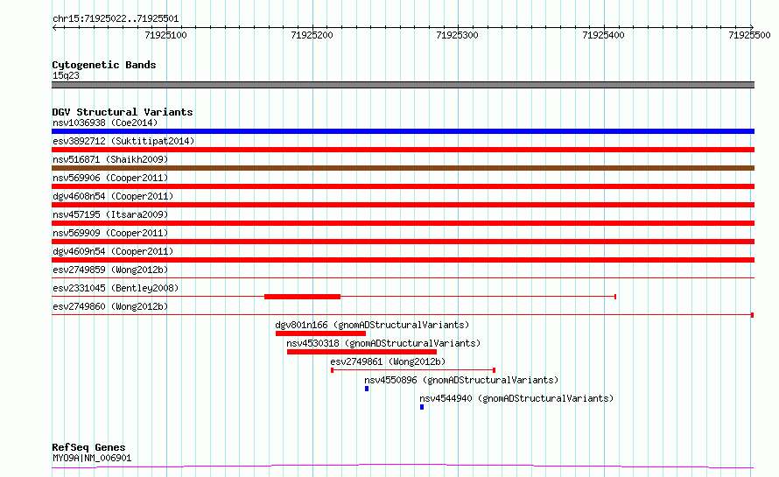Image resolution: width=779 pixels, height=477 pixels.
Task: Click the esv2749861 (Wong2012b) label
Action: (x=388, y=361)
